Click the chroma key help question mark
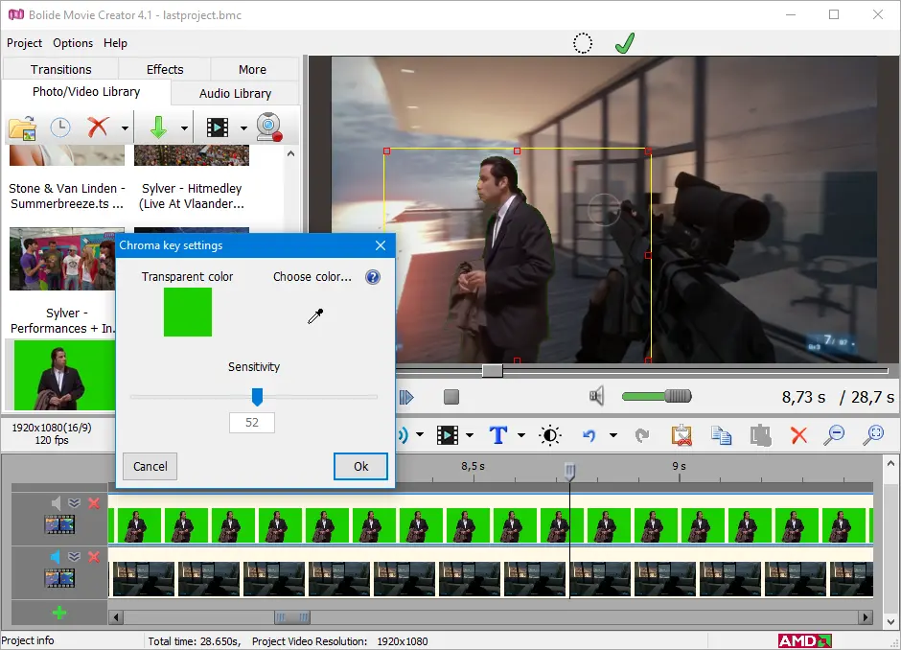Screen dimensions: 901x650 click(x=373, y=277)
